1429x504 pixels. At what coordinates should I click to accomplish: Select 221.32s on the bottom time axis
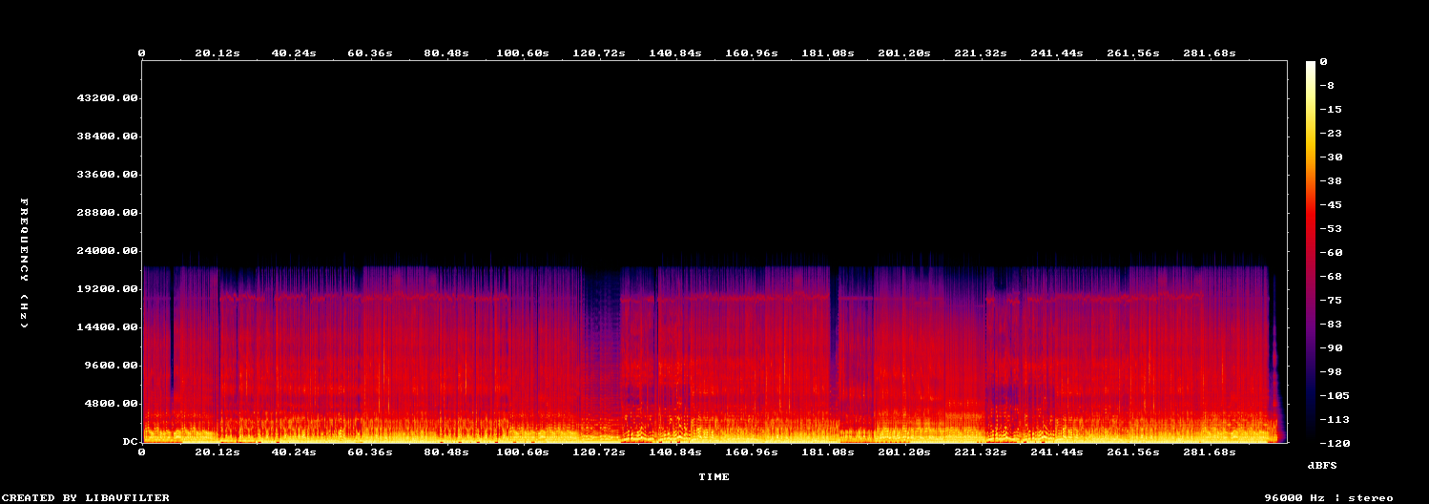(981, 452)
